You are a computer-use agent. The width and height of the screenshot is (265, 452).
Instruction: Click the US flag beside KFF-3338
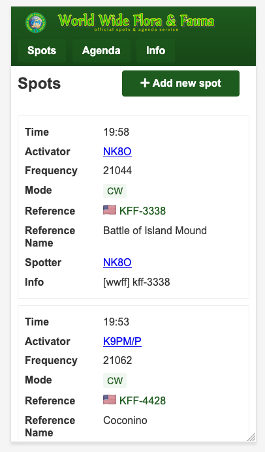[x=110, y=210]
